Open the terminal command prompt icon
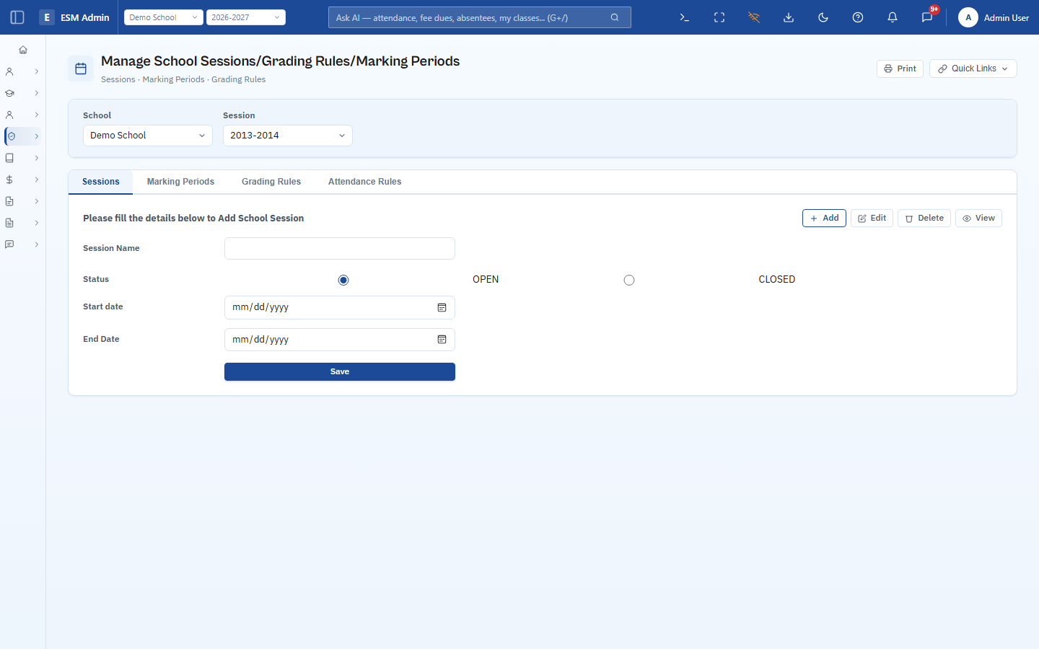This screenshot has height=649, width=1039. pyautogui.click(x=685, y=17)
